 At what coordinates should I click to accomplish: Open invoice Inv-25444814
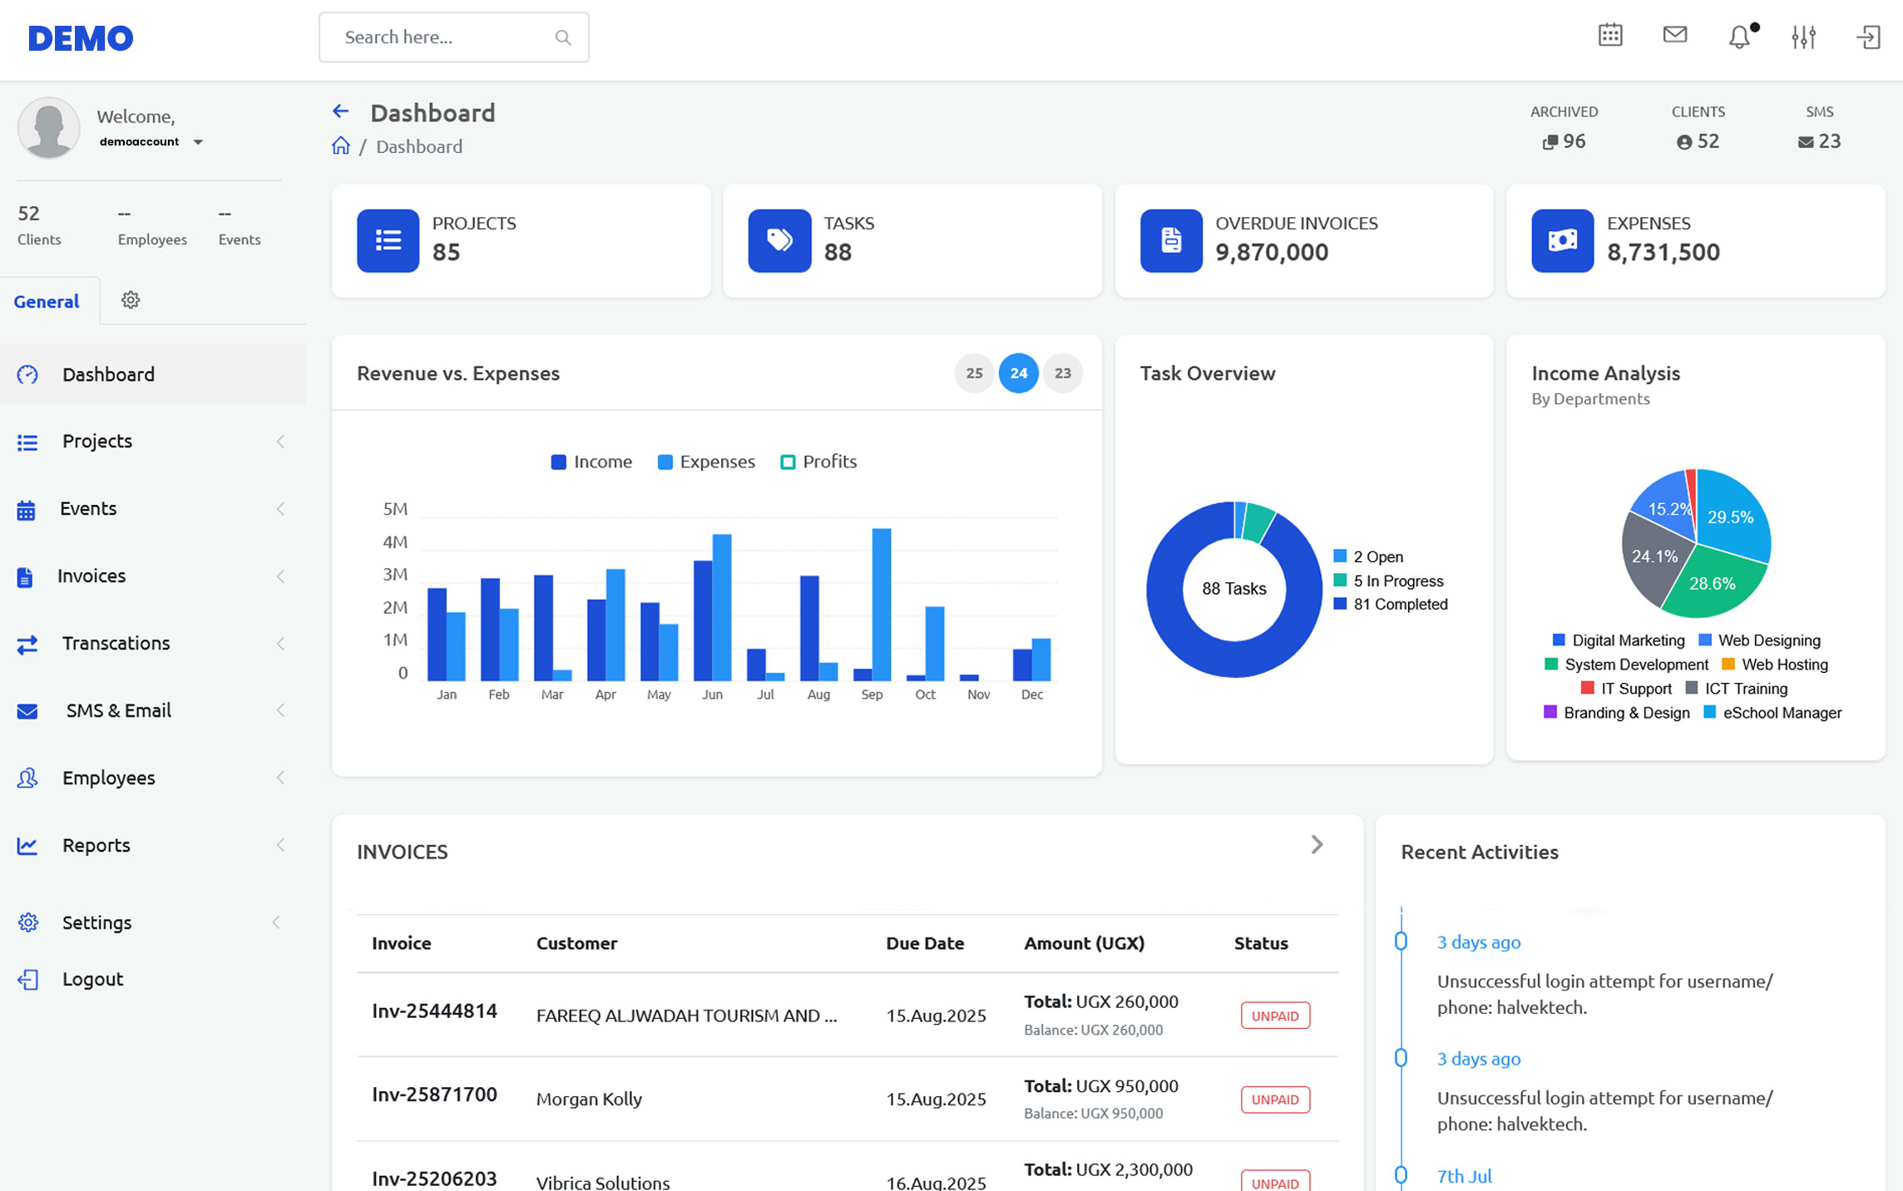pyautogui.click(x=434, y=1011)
